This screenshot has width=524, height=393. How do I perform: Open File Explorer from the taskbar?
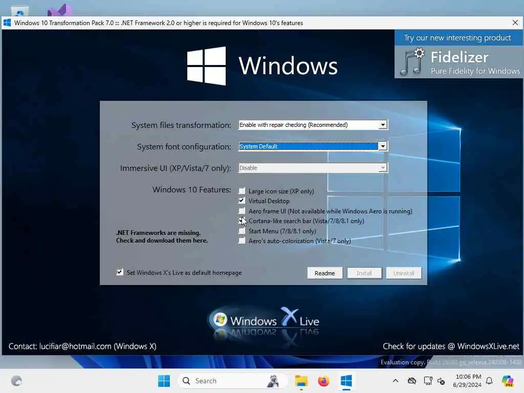tap(301, 381)
